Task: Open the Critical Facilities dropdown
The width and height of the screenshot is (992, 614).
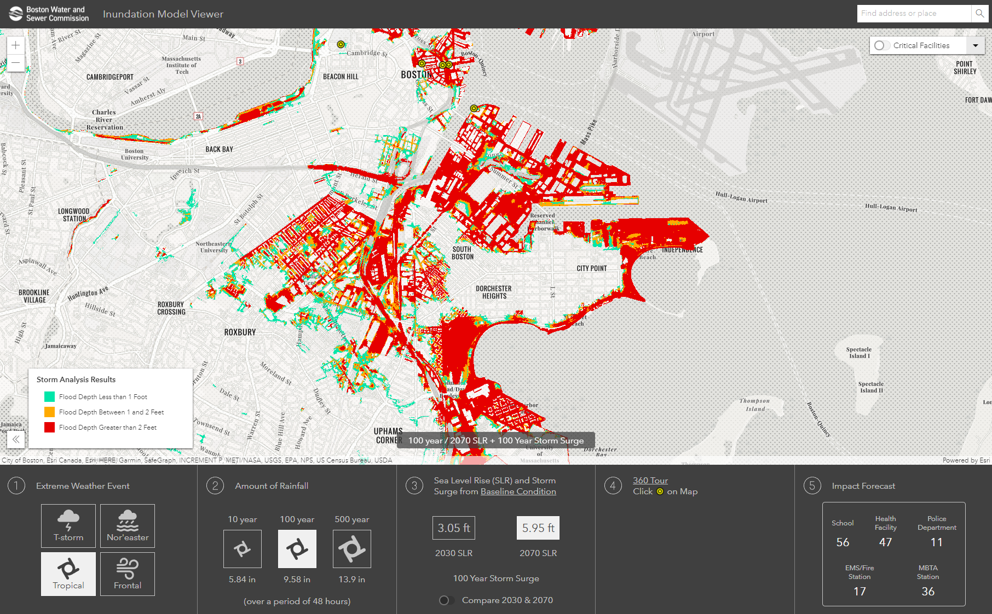Action: [x=976, y=46]
